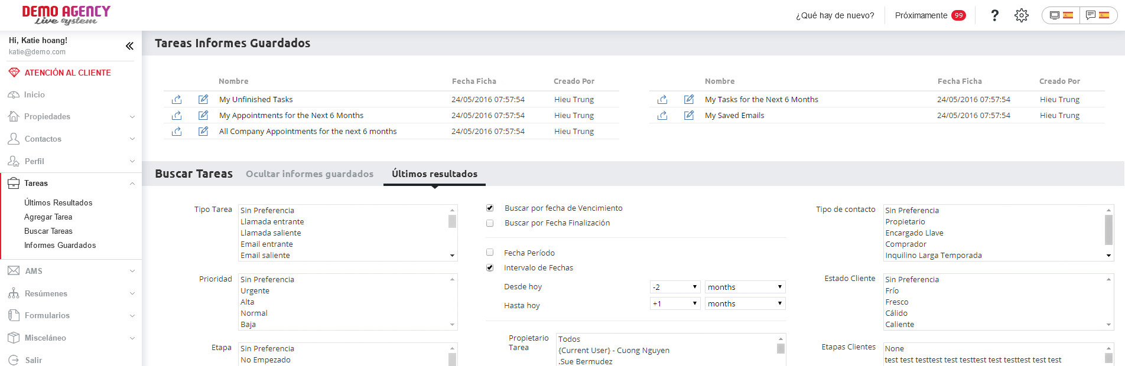Click share icon for My Saved Emails
The image size is (1125, 366).
pyautogui.click(x=662, y=115)
